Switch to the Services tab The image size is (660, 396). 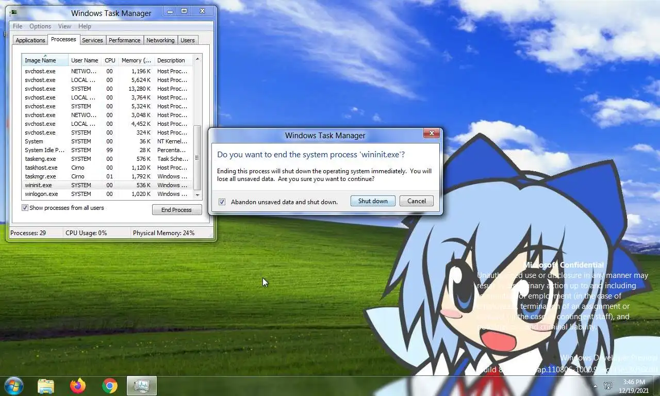[92, 40]
